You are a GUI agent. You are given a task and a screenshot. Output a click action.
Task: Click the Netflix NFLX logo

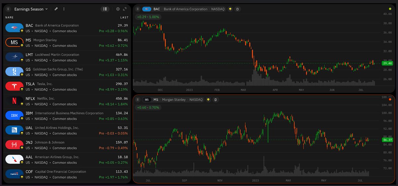tap(14, 101)
